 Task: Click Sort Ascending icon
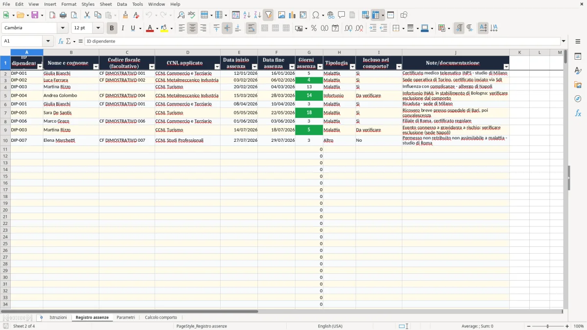pos(247,15)
